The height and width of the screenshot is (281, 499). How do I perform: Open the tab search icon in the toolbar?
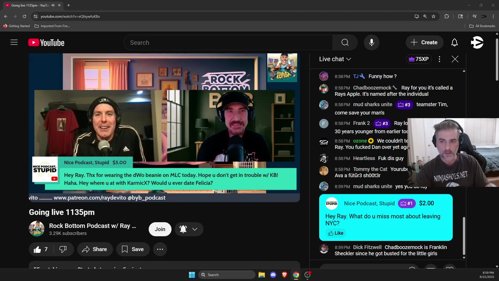click(x=460, y=16)
